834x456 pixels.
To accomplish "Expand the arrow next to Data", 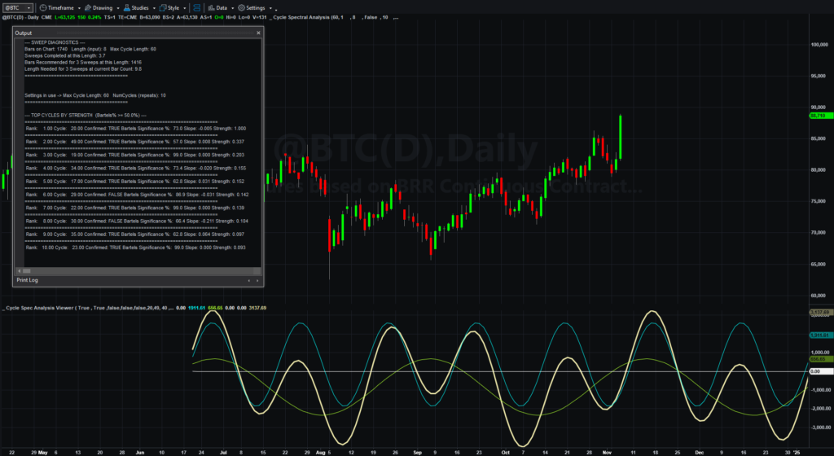I will point(233,8).
